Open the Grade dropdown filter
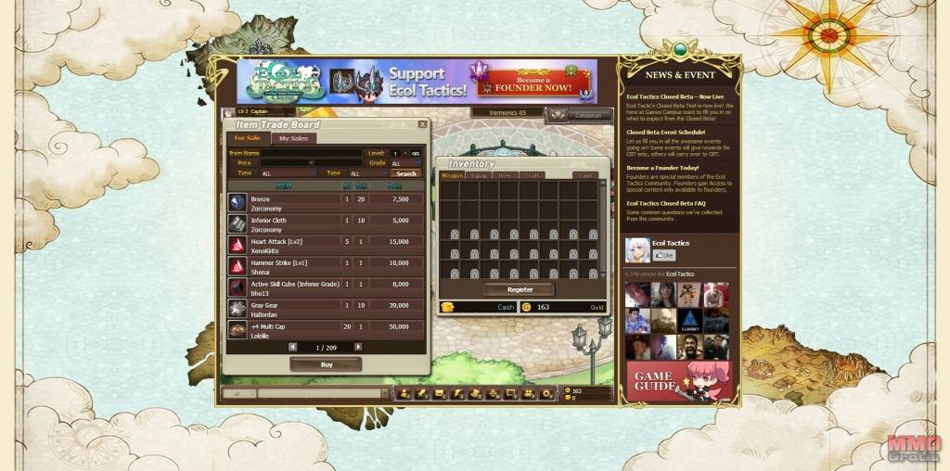 tap(405, 163)
